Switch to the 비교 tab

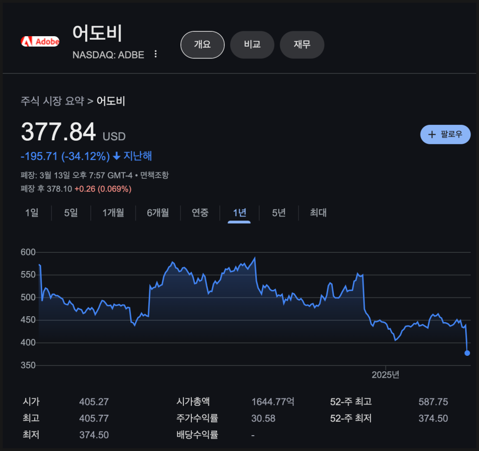click(252, 45)
